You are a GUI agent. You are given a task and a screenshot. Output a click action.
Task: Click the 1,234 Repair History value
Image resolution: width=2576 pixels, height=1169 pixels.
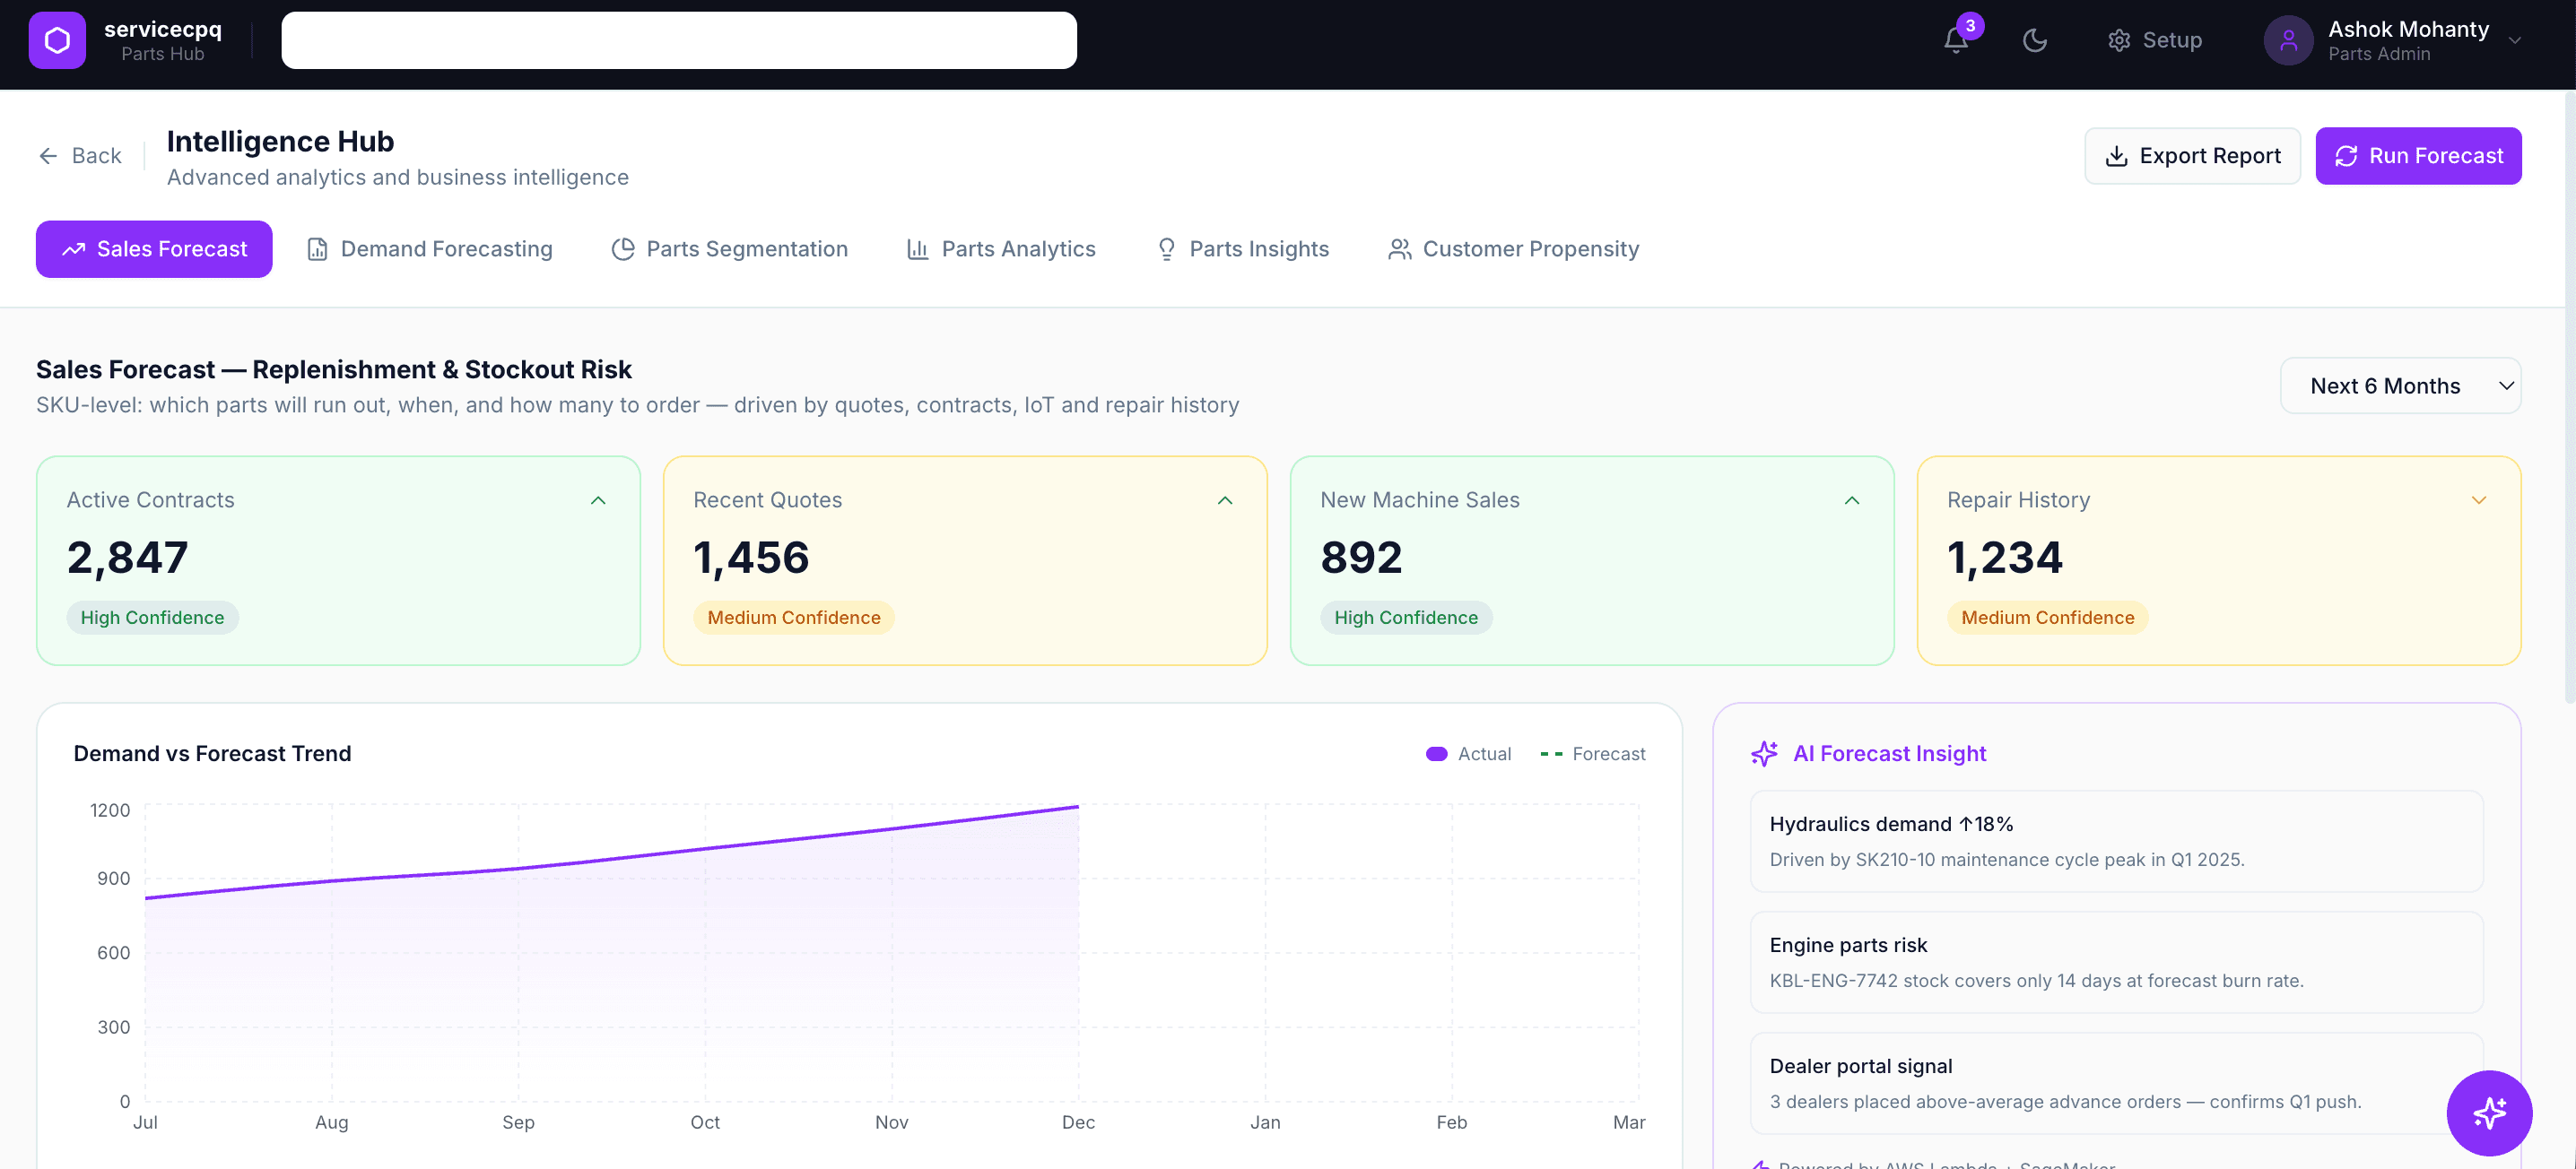(2005, 558)
